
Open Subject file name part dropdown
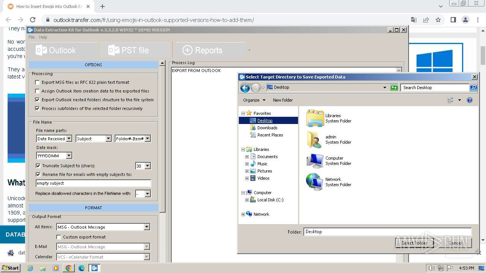coord(108,139)
